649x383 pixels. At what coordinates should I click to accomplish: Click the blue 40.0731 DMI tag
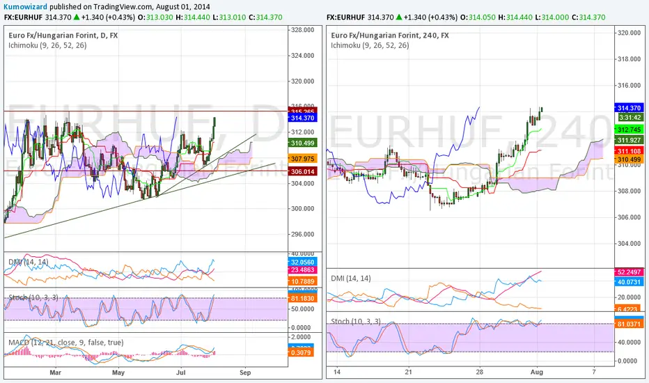tap(629, 283)
